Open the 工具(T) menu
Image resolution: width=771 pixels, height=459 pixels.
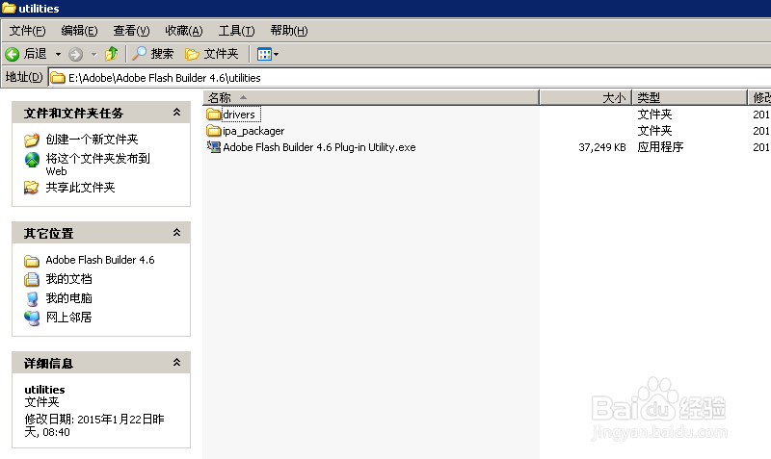point(236,31)
